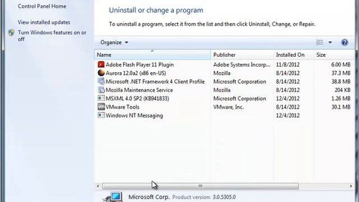Click install date of Windows NT Messaging
Image resolution: width=359 pixels, height=202 pixels.
coord(288,116)
